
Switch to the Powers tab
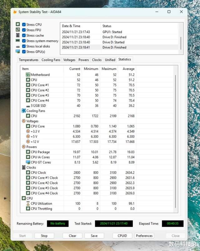(x=83, y=60)
